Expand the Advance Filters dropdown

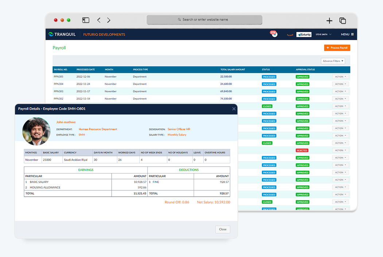click(333, 61)
